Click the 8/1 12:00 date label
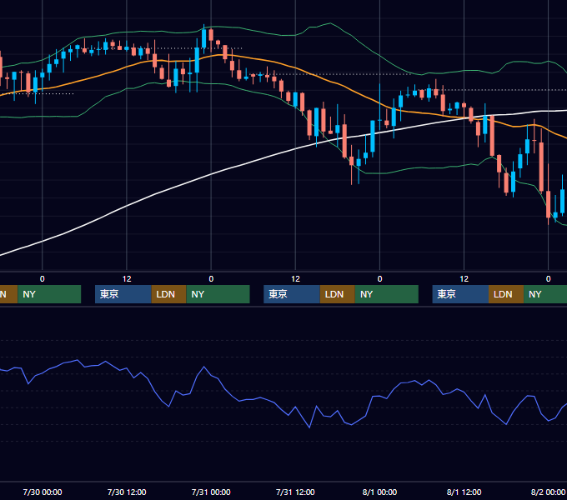Viewport: 567px width, 500px height. click(464, 492)
